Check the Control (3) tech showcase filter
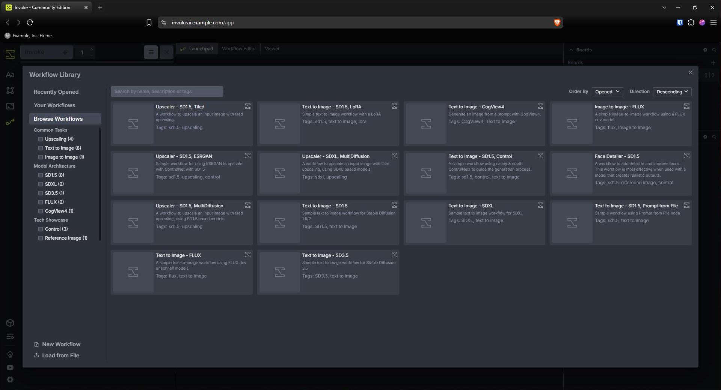 coord(41,229)
